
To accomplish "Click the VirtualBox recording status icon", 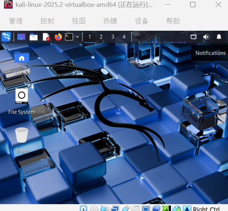I will click(x=156, y=209).
